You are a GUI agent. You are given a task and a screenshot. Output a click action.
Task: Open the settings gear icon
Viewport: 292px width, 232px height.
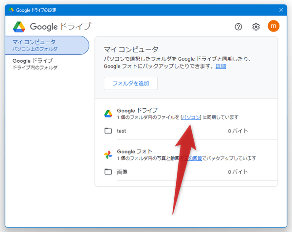point(256,27)
